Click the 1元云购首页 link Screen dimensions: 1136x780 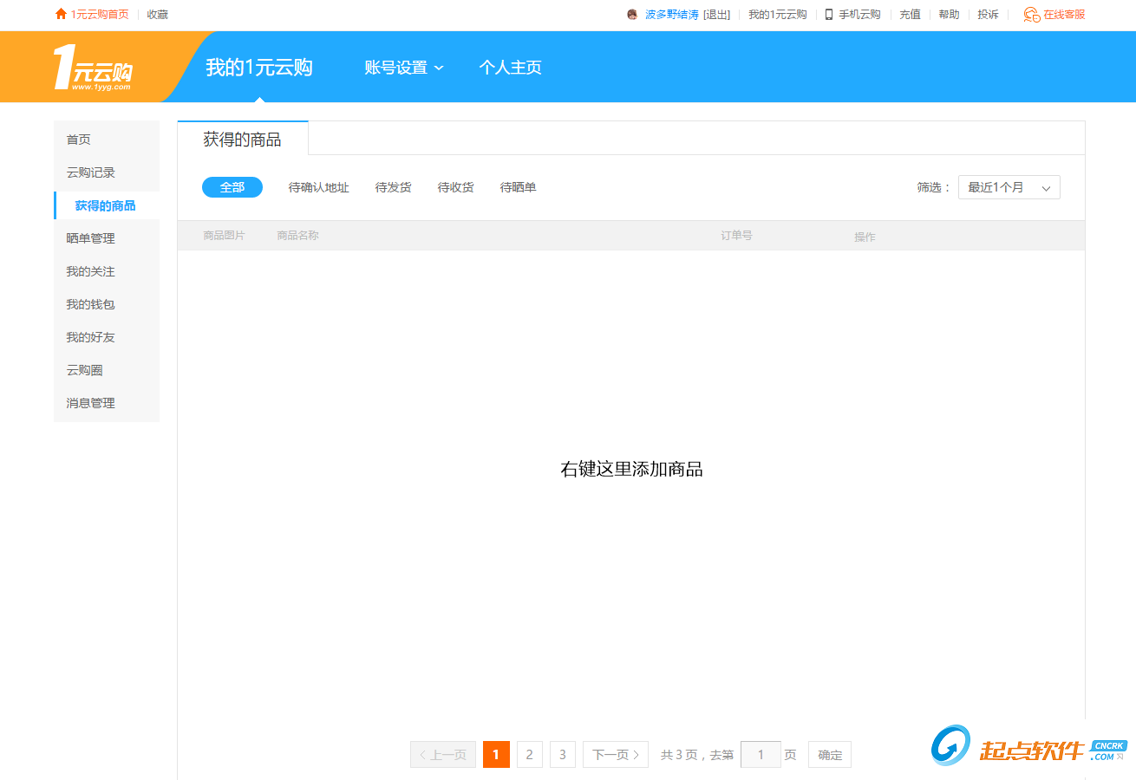pos(100,14)
